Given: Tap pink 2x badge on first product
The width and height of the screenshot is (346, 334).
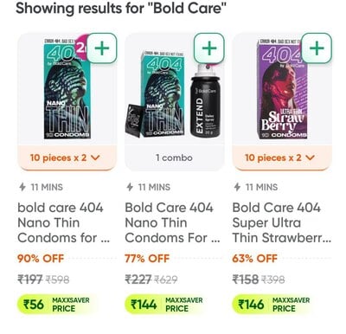Looking at the screenshot, I should (x=80, y=46).
